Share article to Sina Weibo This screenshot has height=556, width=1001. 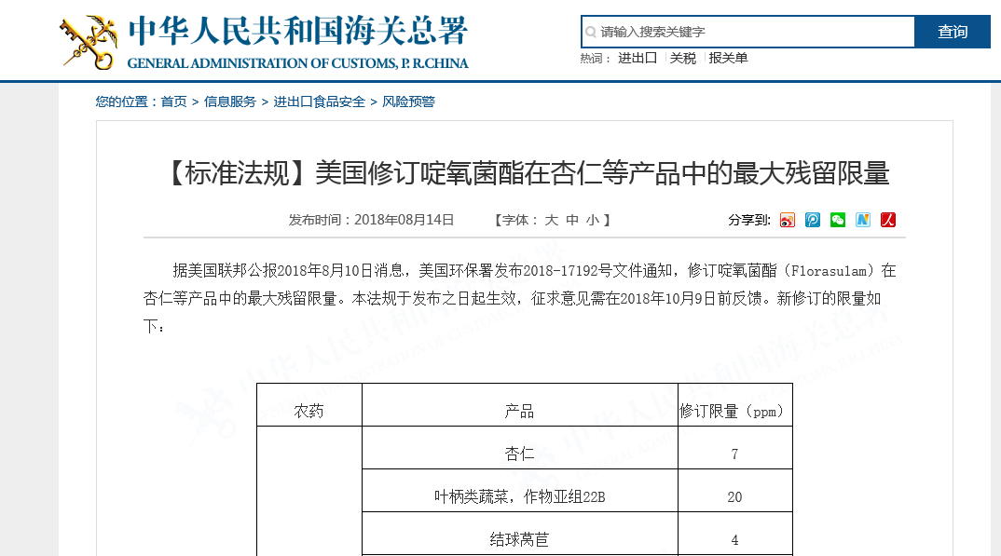(788, 220)
